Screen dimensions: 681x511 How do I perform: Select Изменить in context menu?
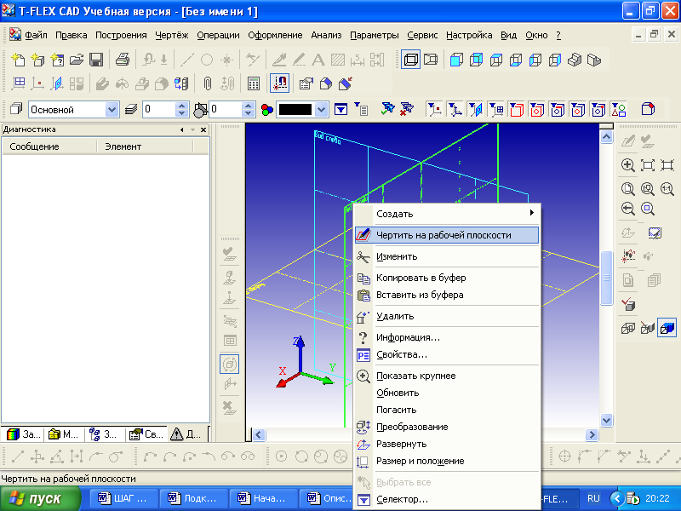tap(447, 256)
